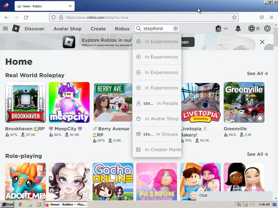This screenshot has width=278, height=208.
Task: View the site security lock info
Action: point(61,17)
